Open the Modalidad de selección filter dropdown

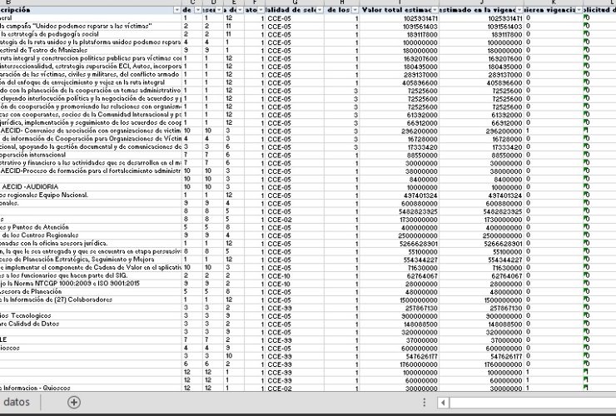pos(320,10)
